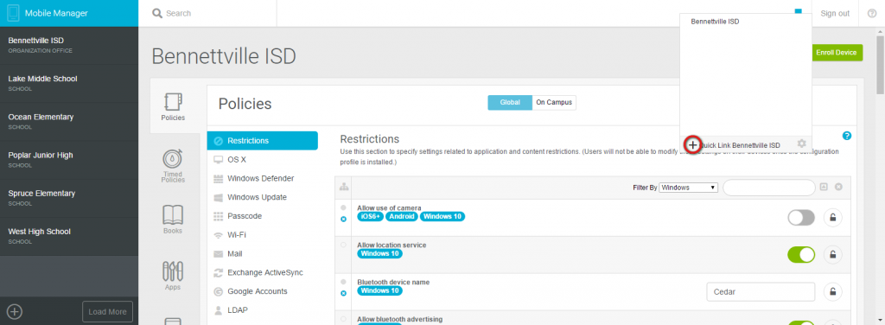This screenshot has width=885, height=325.
Task: Click lock icon for Allow location service
Action: tap(832, 254)
